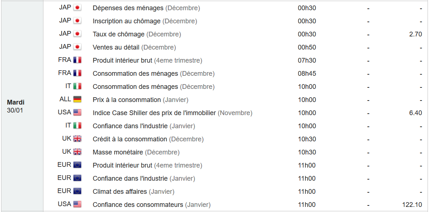The image size is (429, 212).
Task: Select the Mardi 30/01 date cell
Action: tap(16, 106)
